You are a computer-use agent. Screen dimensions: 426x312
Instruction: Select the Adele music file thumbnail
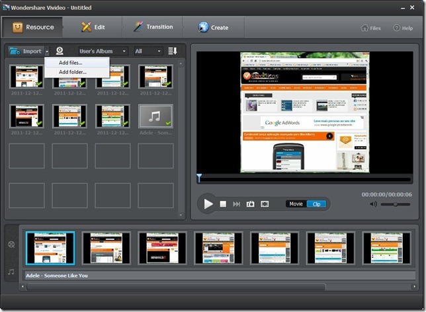click(155, 117)
